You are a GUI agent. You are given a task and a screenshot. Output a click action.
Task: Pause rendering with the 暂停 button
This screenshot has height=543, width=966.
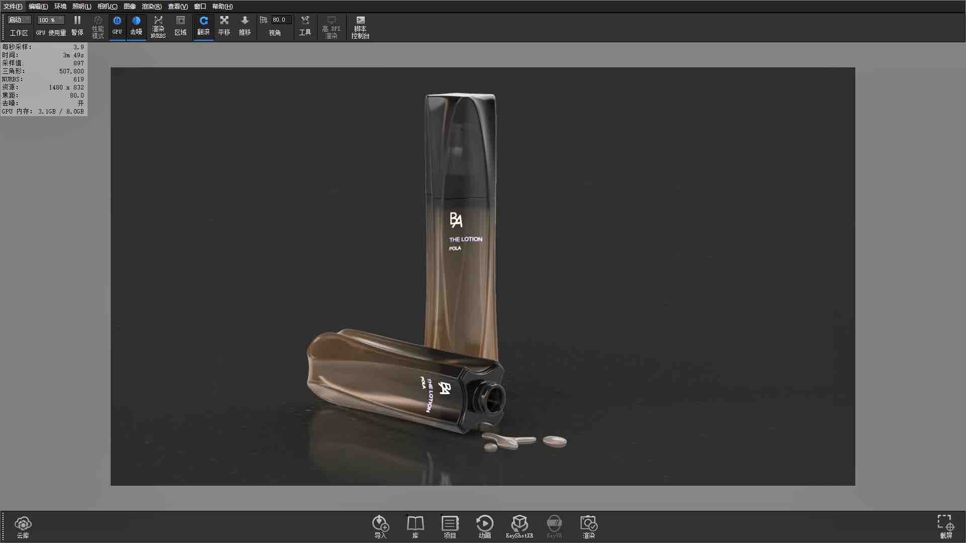click(77, 26)
